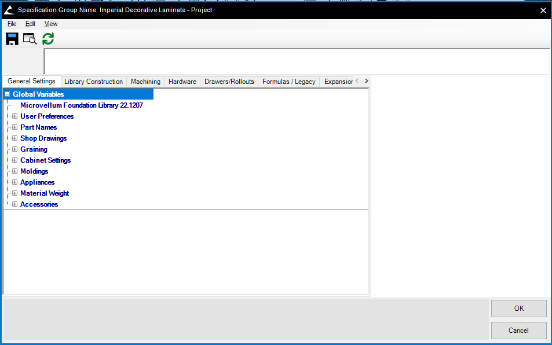Collapse the Global Variables tree node
This screenshot has width=552, height=345.
coord(8,94)
